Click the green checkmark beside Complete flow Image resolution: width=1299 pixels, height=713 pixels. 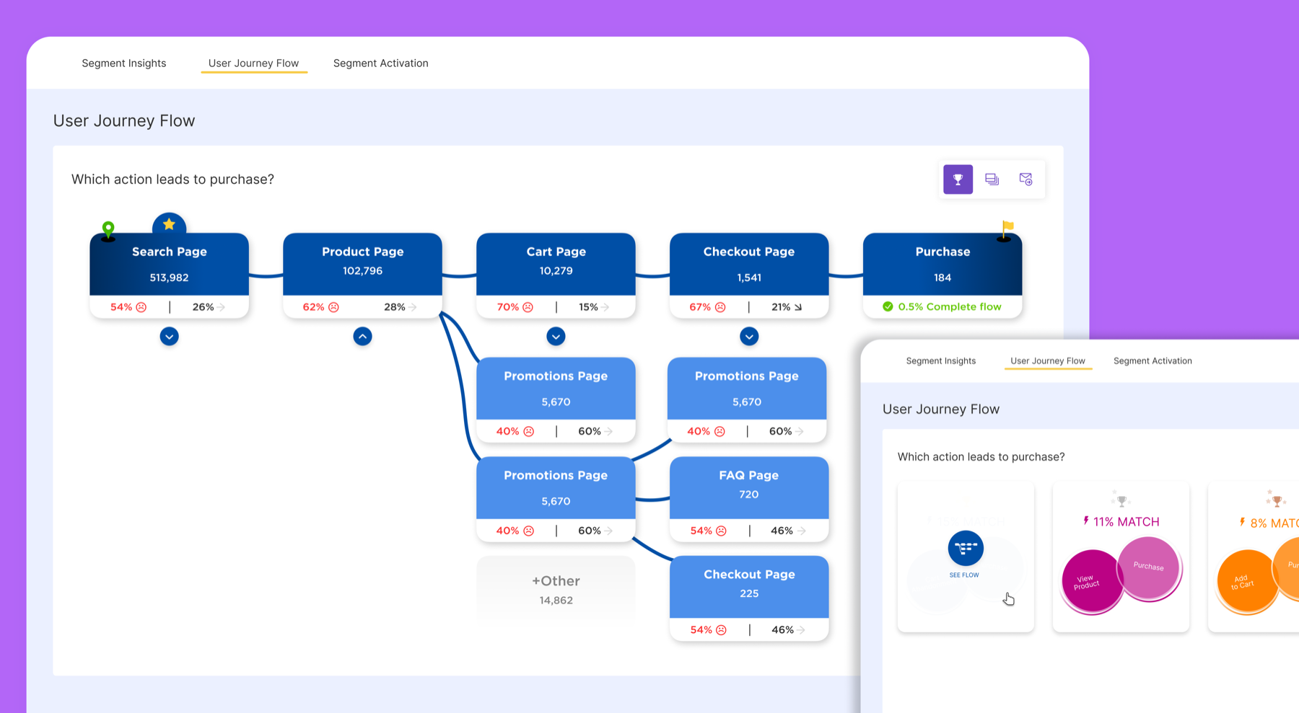888,306
